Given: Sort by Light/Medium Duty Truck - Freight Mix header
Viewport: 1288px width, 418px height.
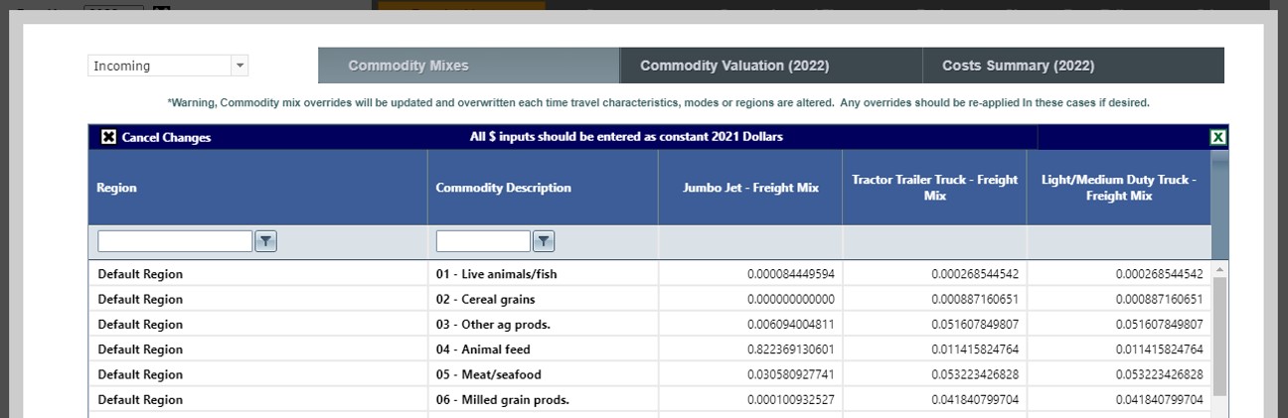Looking at the screenshot, I should pos(1119,187).
